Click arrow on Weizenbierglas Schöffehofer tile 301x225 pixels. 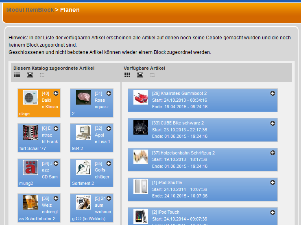pyautogui.click(x=56, y=198)
